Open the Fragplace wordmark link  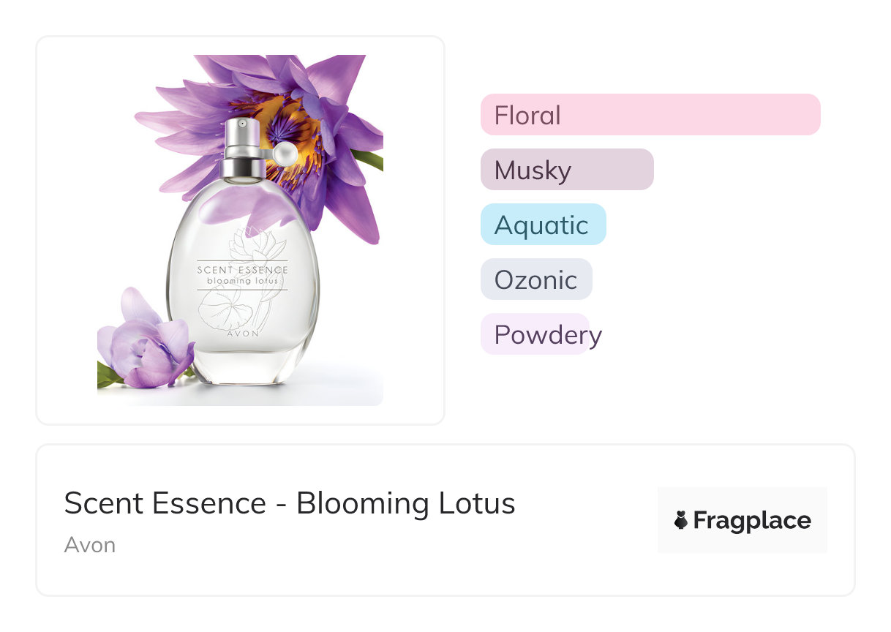[751, 520]
